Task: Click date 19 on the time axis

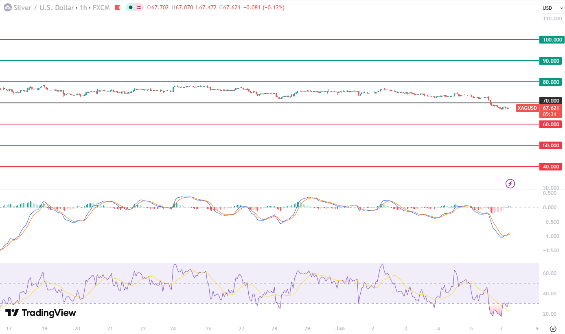Action: 44,328
